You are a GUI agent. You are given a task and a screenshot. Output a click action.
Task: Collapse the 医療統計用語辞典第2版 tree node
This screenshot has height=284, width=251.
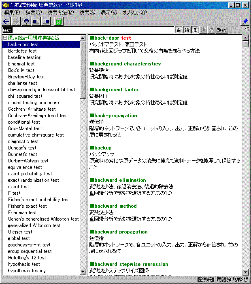4,38
